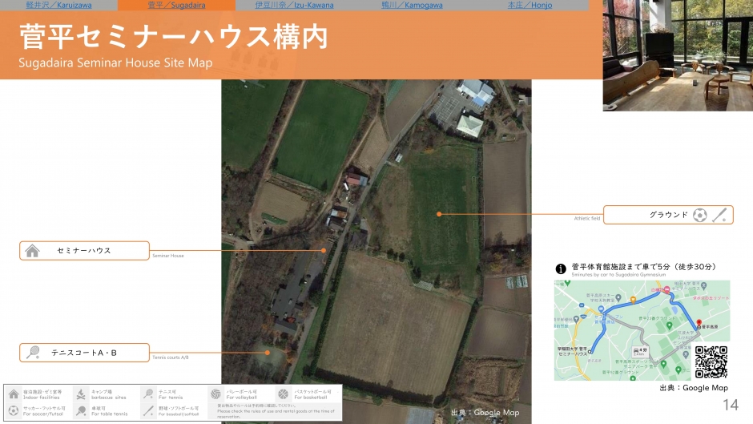Image resolution: width=753 pixels, height=424 pixels.
Task: Click the For table tennis paddle legend icon
Action: tap(81, 411)
